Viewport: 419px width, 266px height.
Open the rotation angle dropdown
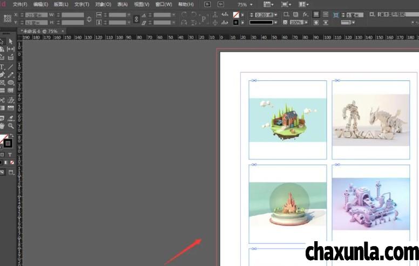174,15
